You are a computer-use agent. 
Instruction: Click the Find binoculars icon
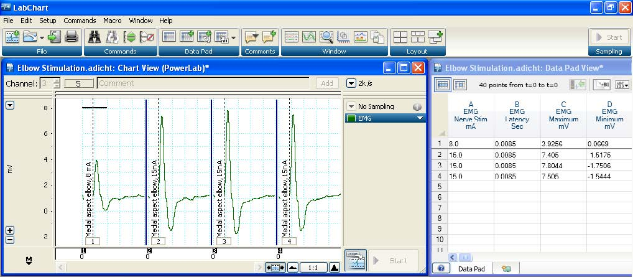click(95, 37)
